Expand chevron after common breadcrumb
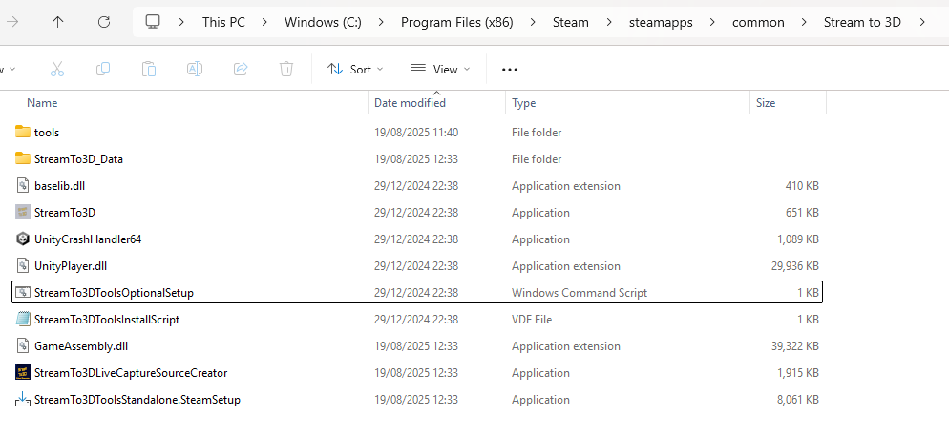The height and width of the screenshot is (437, 949). 804,22
